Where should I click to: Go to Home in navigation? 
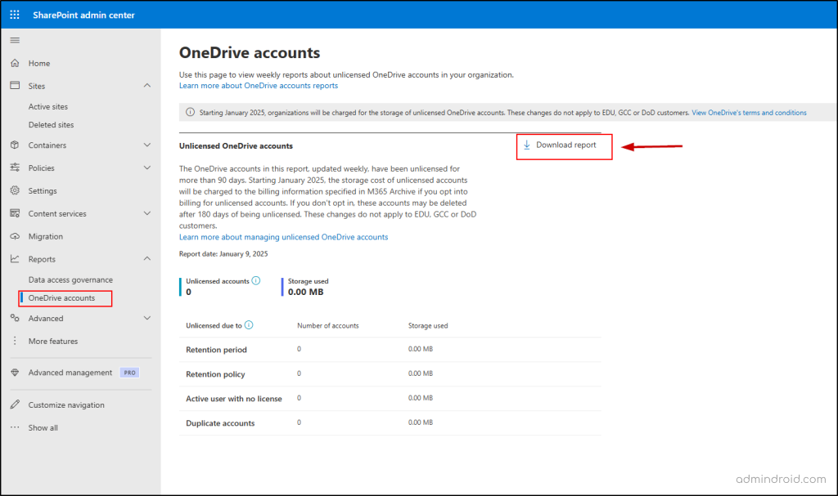point(39,63)
